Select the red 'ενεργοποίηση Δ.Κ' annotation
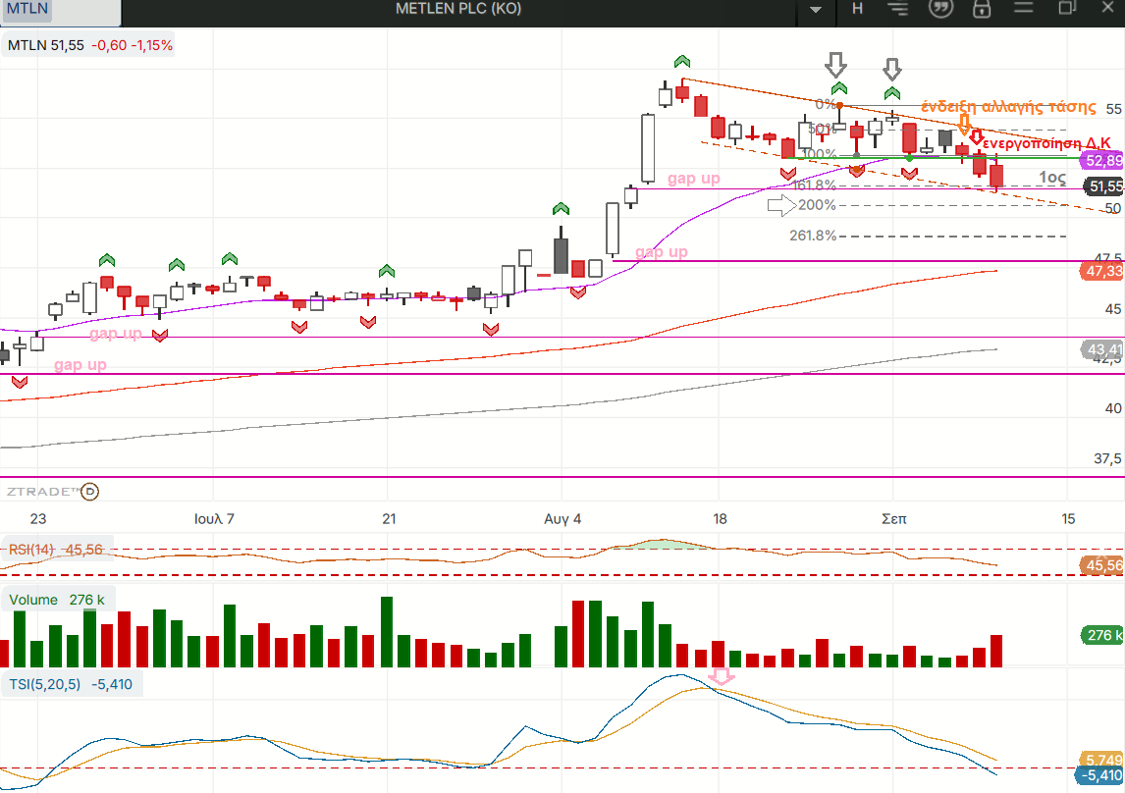Image resolution: width=1125 pixels, height=793 pixels. click(x=1046, y=143)
